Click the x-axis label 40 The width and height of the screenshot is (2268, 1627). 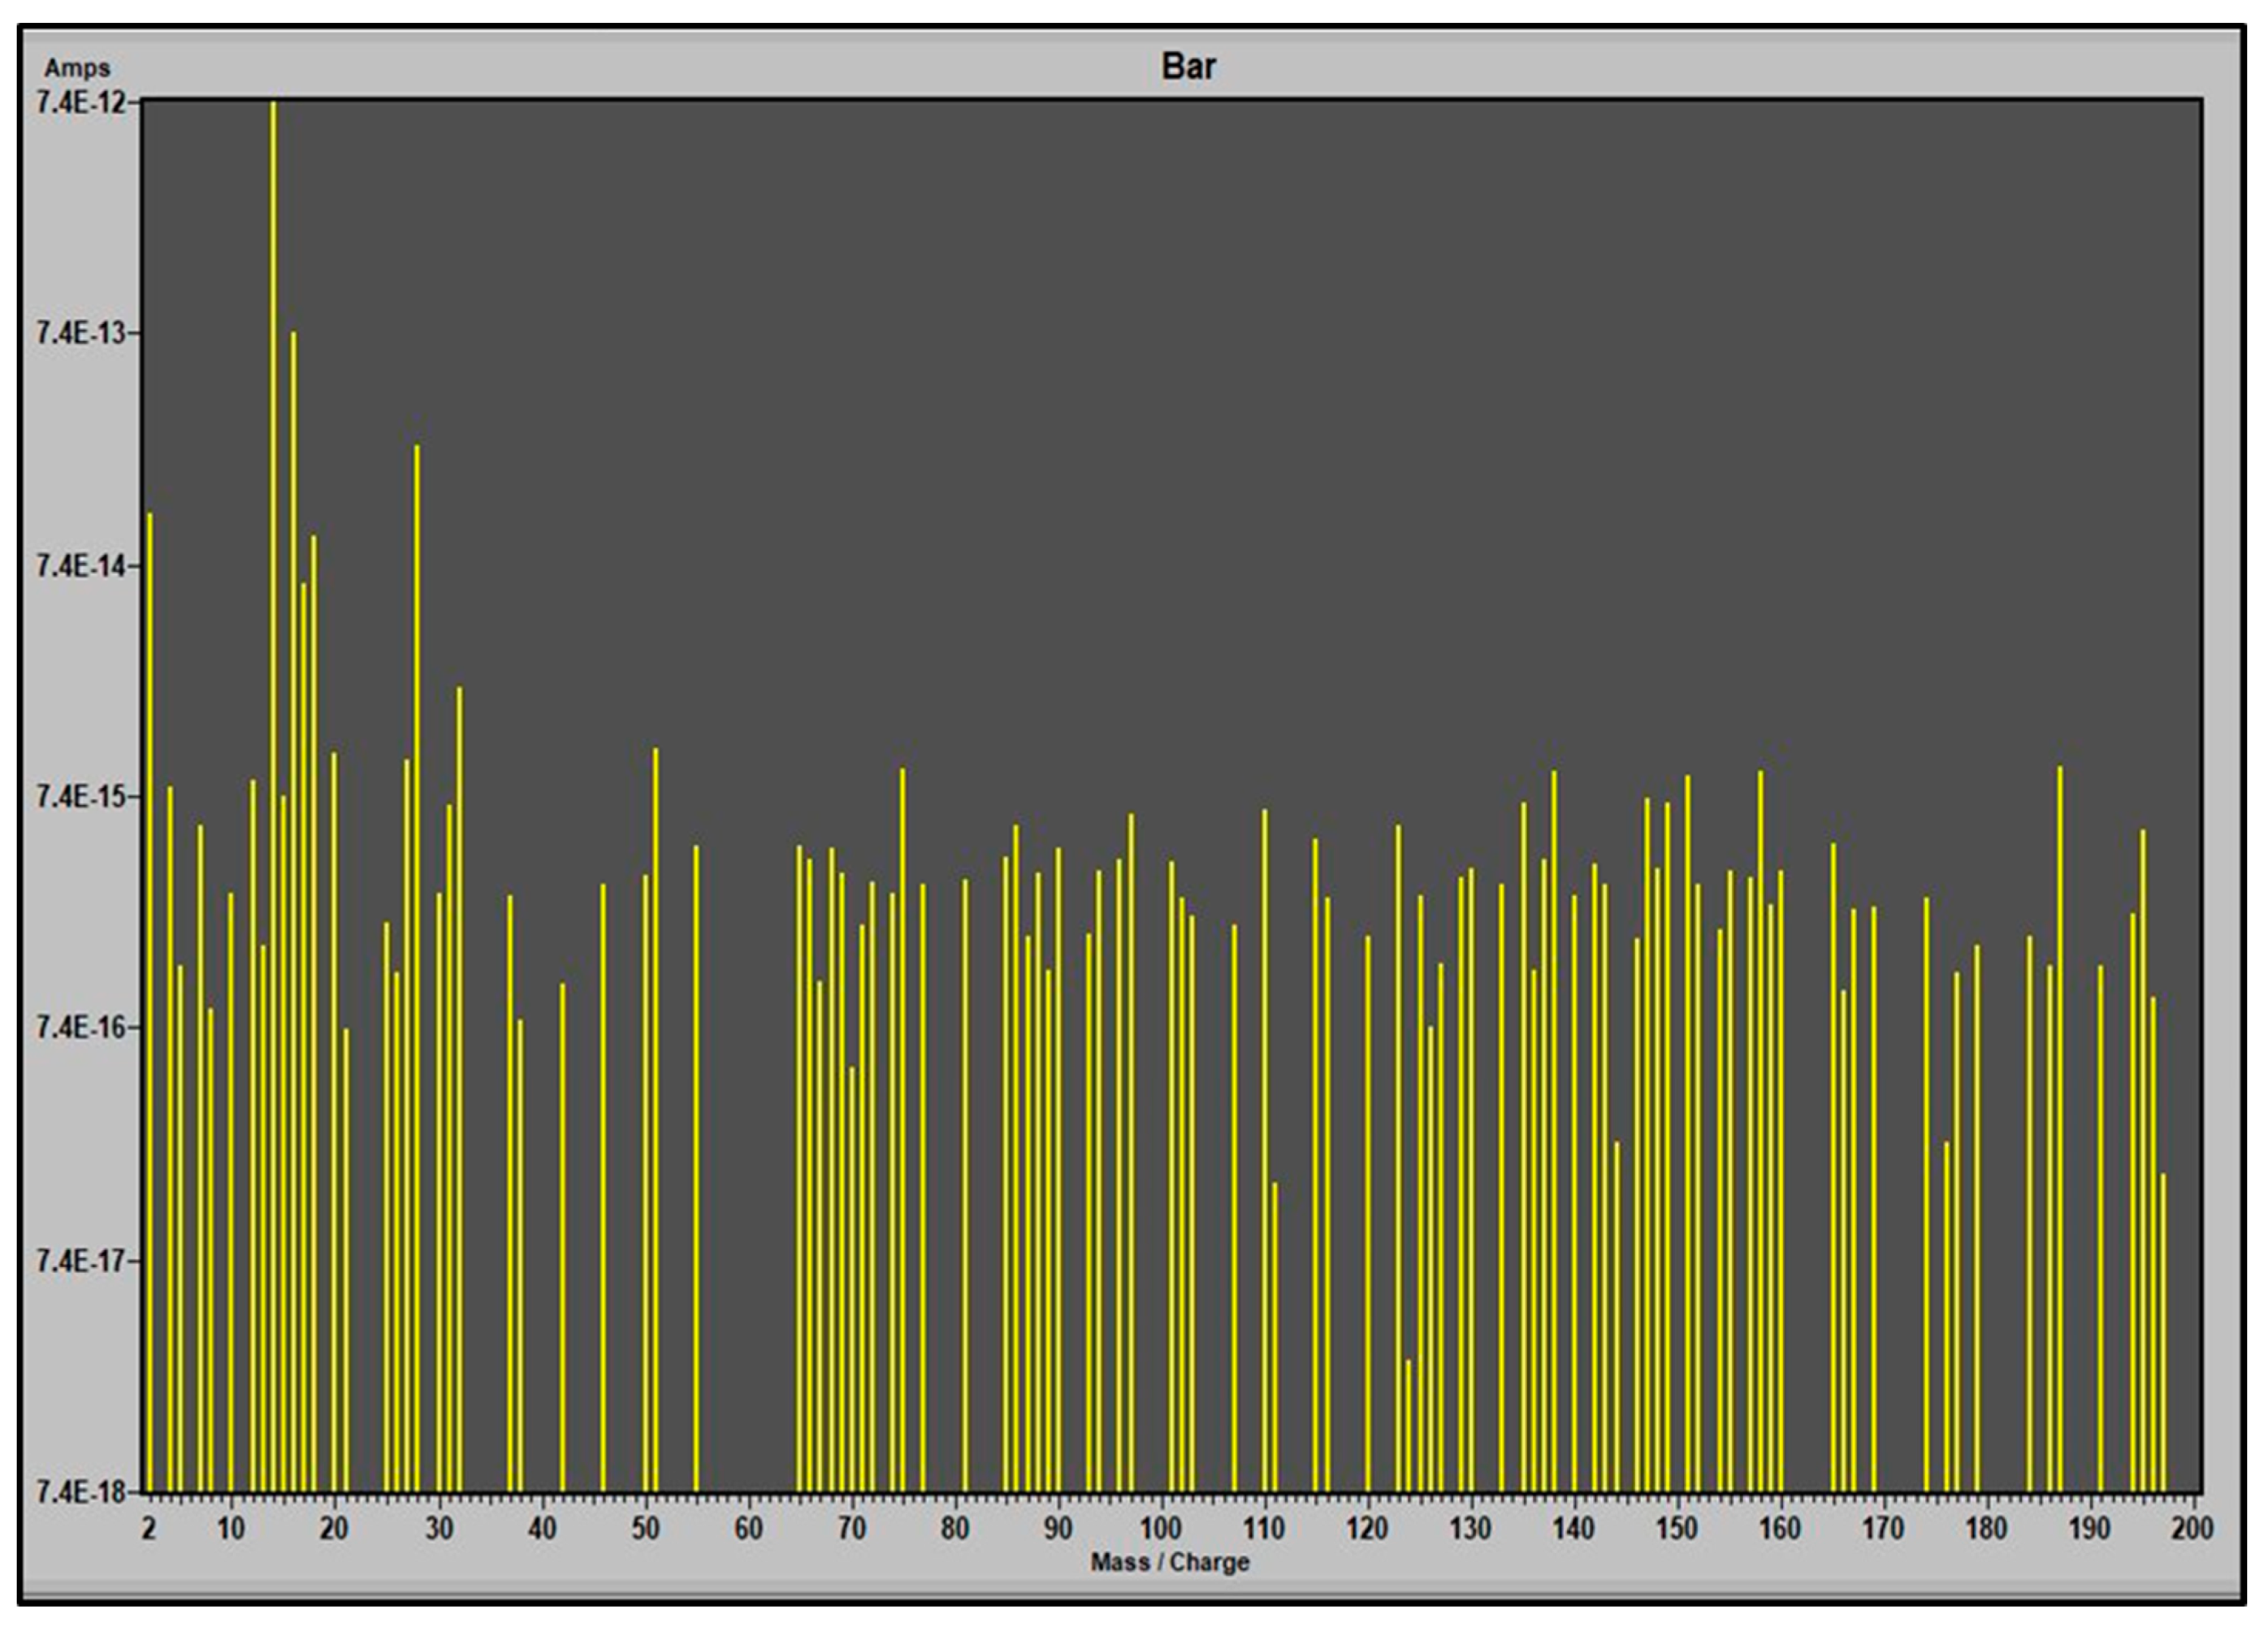click(541, 1529)
